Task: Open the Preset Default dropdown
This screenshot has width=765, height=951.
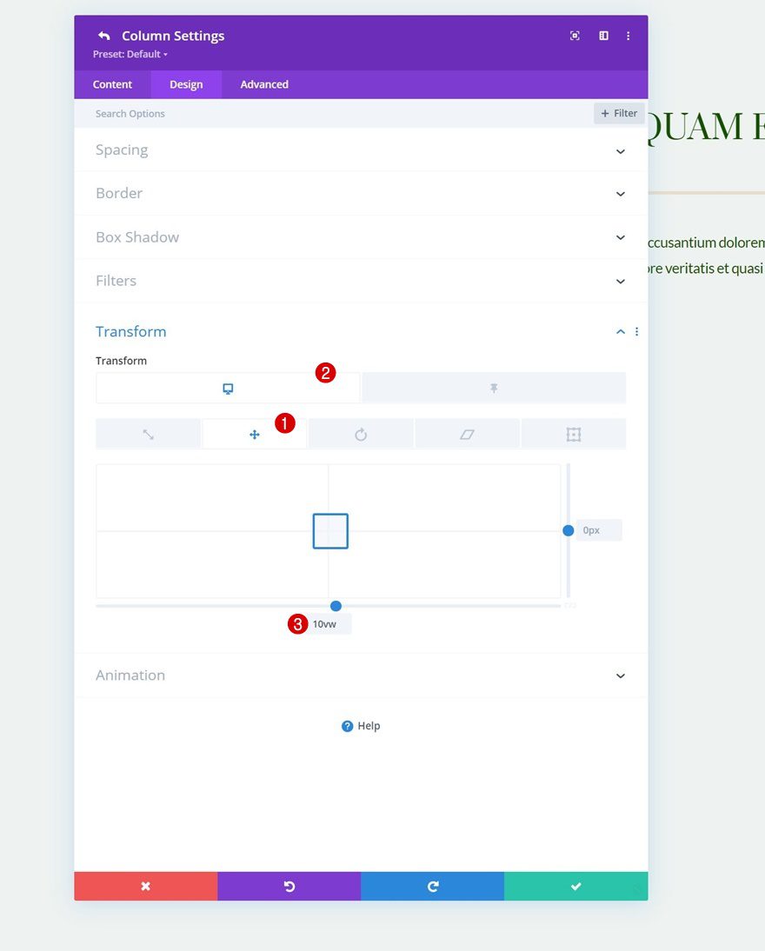Action: (x=129, y=53)
